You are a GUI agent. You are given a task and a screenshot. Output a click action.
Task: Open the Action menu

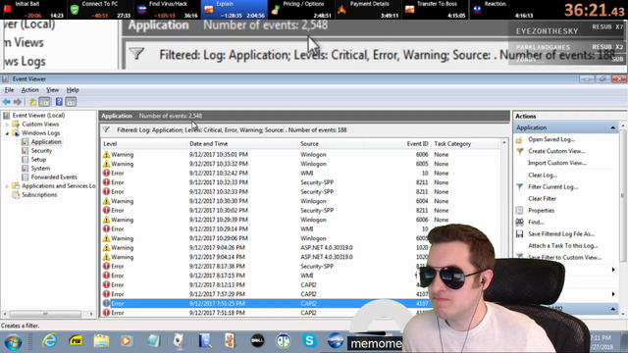(x=30, y=90)
